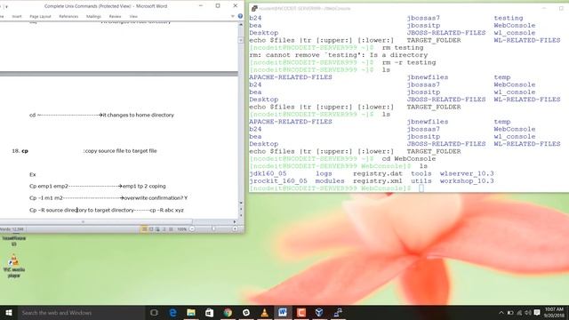Open VLC media player from the taskbar
This screenshot has width=569, height=320.
265,313
